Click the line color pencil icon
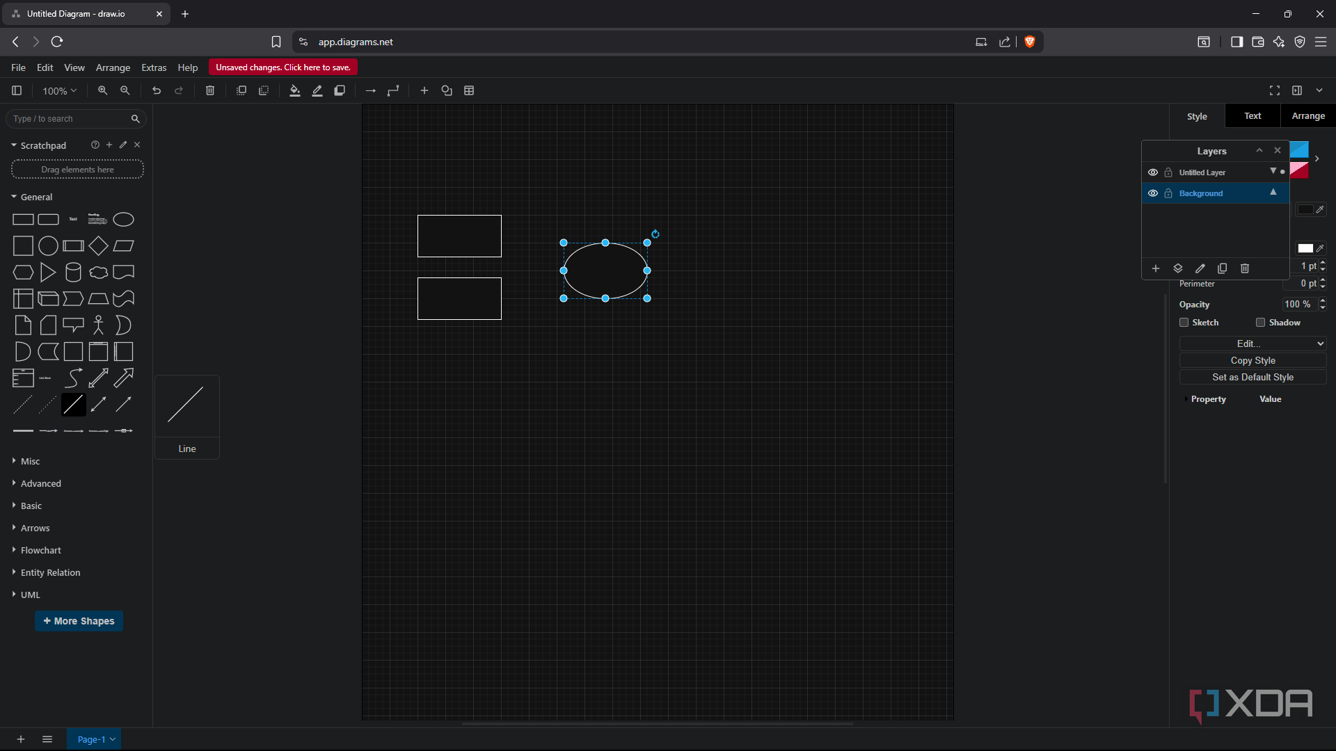The height and width of the screenshot is (751, 1336). [x=317, y=90]
